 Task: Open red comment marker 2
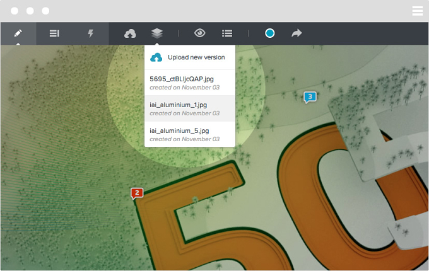tap(137, 193)
